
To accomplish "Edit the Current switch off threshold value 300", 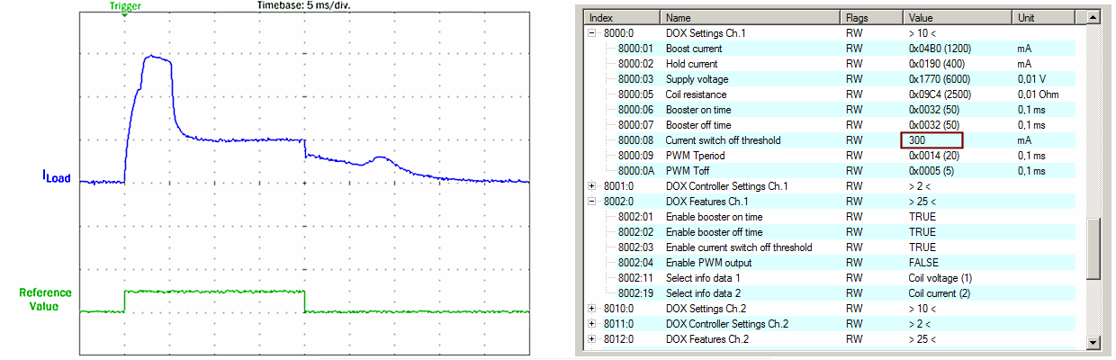I will 932,140.
